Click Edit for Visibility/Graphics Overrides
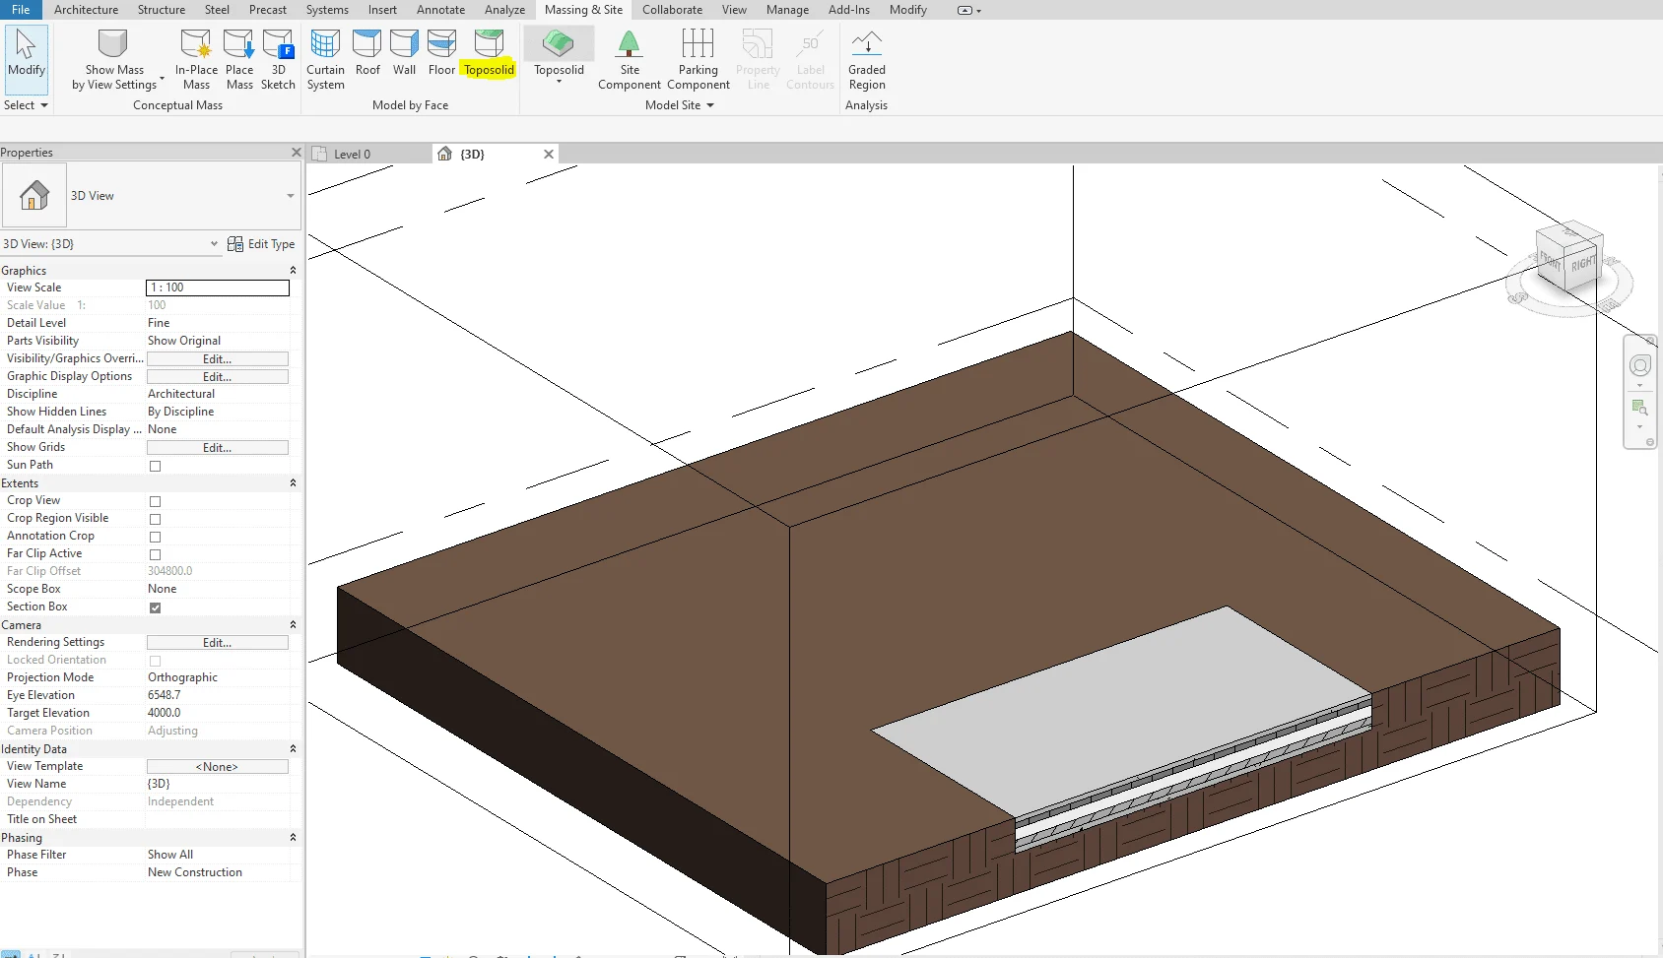This screenshot has width=1663, height=958. (x=217, y=359)
